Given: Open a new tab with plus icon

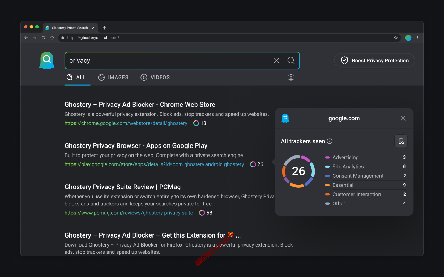Looking at the screenshot, I should (x=105, y=28).
